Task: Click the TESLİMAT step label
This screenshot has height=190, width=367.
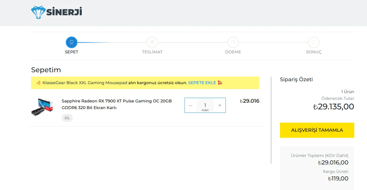Action: pos(152,52)
